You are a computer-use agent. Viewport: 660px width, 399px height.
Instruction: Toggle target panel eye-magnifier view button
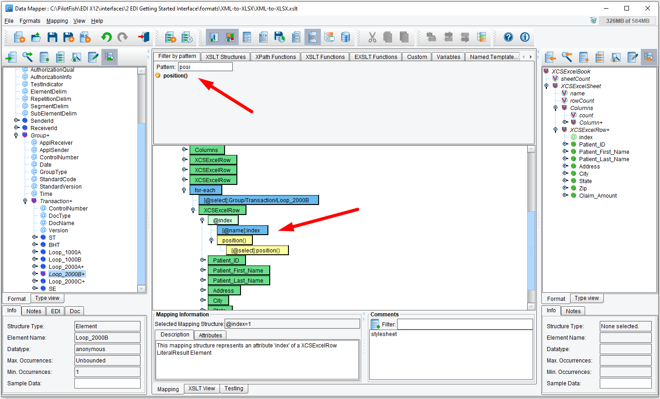pos(616,57)
